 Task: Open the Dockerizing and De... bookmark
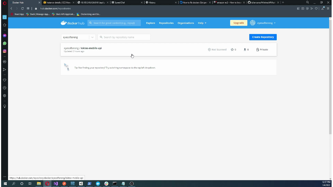tap(89, 14)
